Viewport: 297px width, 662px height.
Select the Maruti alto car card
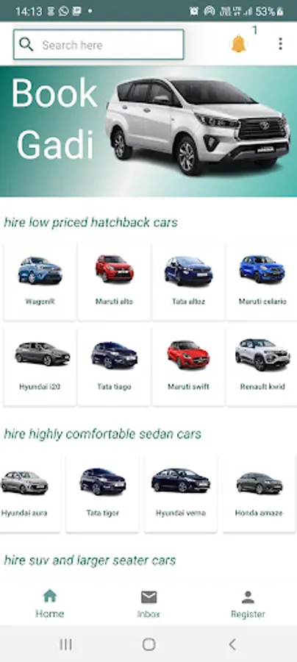tap(114, 281)
